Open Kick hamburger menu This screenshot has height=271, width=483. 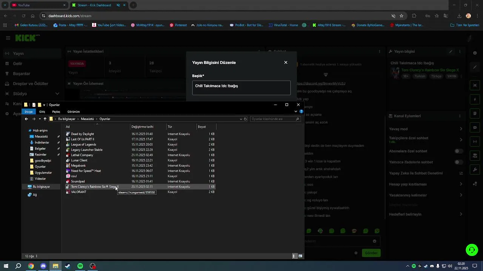[8, 38]
